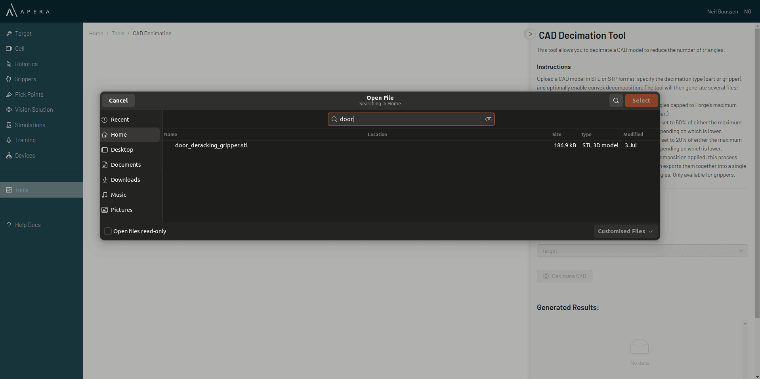760x379 pixels.
Task: Switch to Recent files location
Action: (x=120, y=120)
